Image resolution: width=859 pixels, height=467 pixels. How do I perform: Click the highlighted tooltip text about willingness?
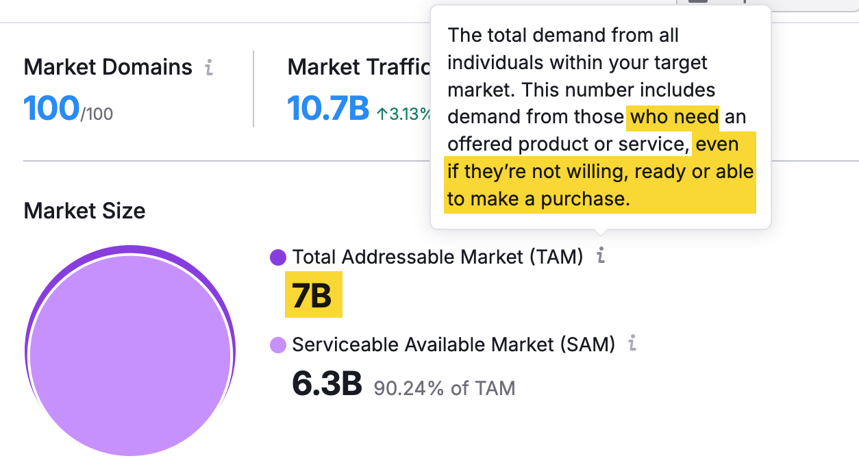click(600, 172)
